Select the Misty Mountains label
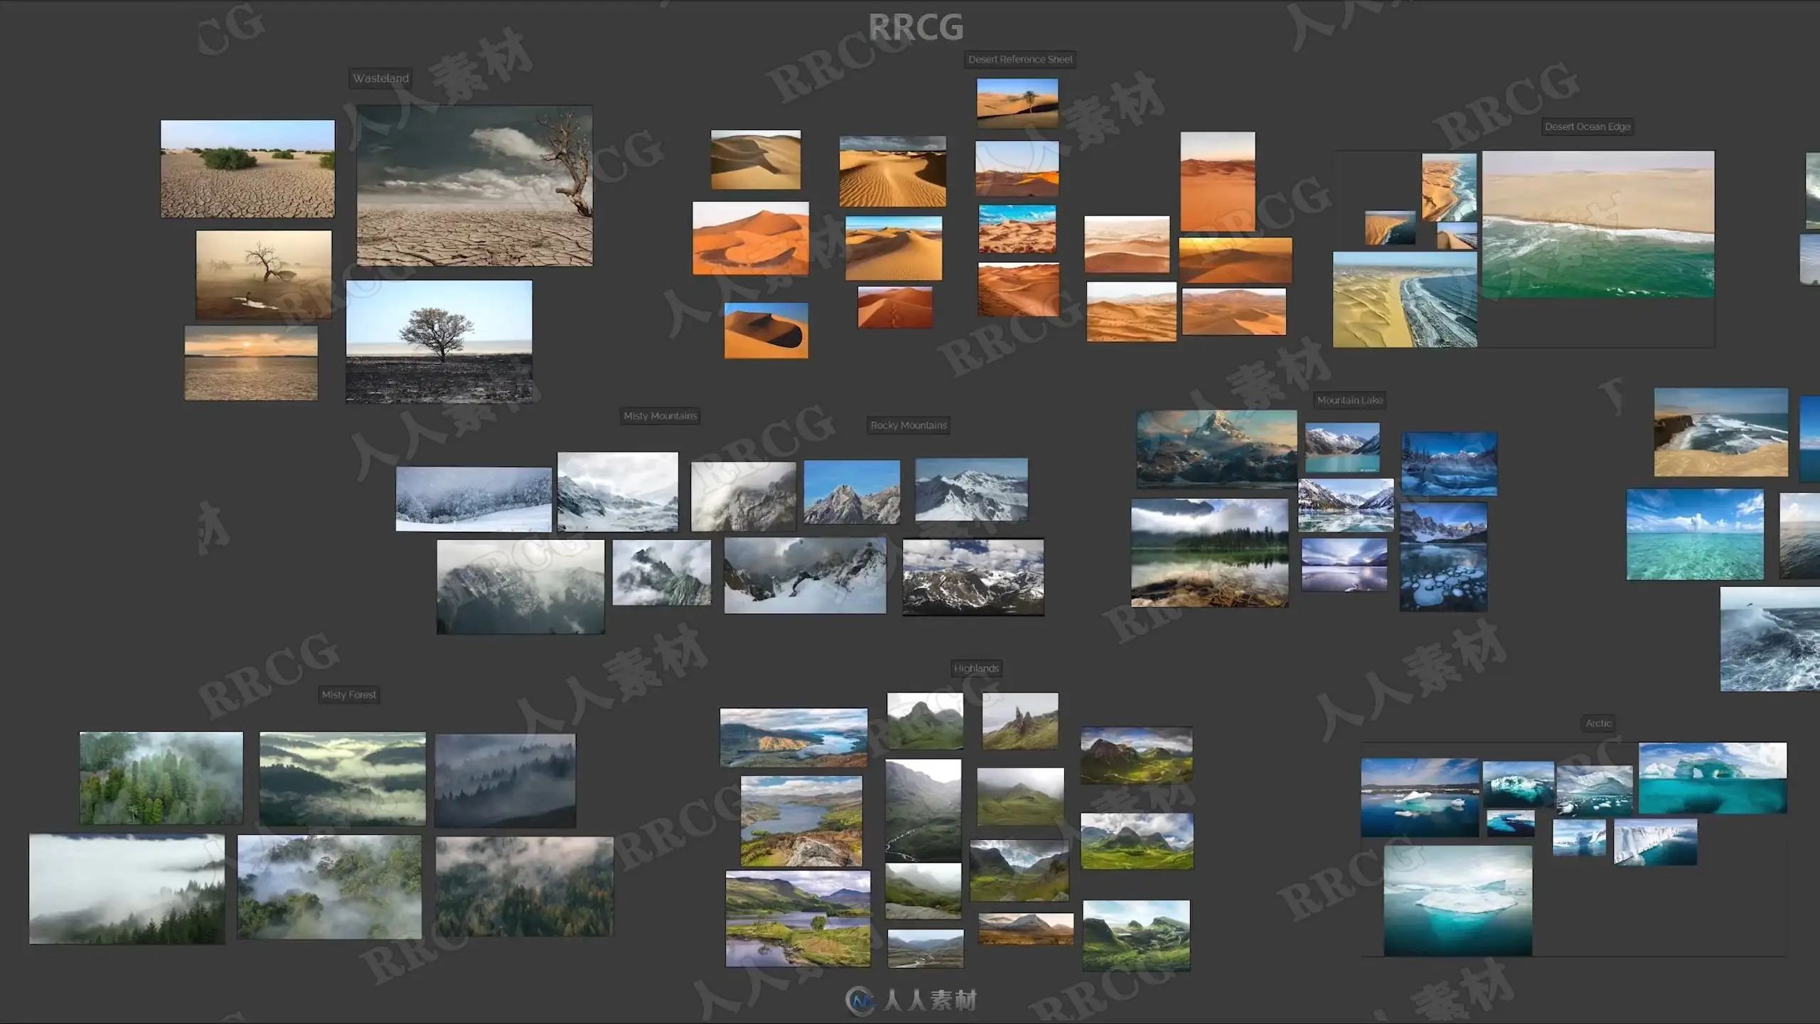 point(660,416)
